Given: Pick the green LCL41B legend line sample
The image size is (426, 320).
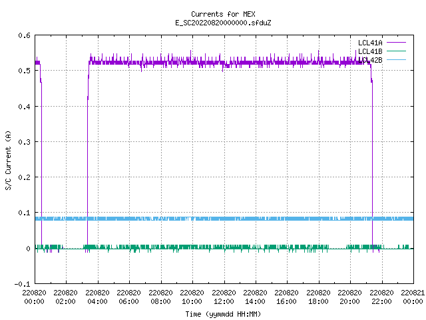Looking at the screenshot, I should (396, 51).
